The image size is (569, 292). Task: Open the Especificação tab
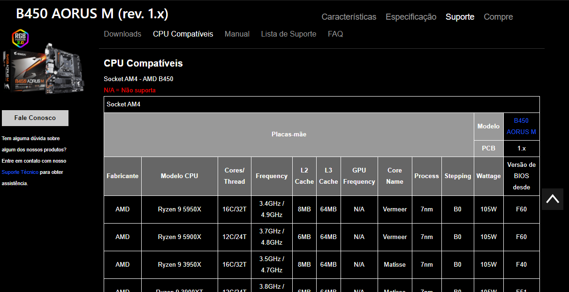pos(411,17)
